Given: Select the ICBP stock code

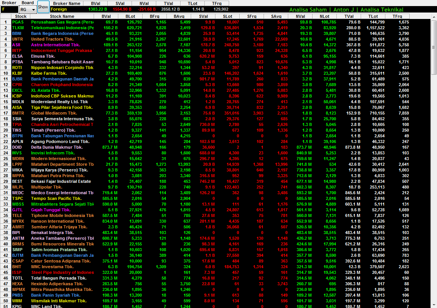Looking at the screenshot, I should pos(17,96).
